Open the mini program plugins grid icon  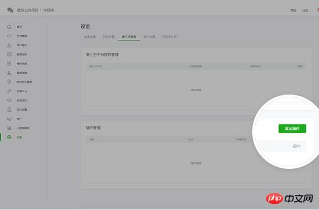click(9, 128)
